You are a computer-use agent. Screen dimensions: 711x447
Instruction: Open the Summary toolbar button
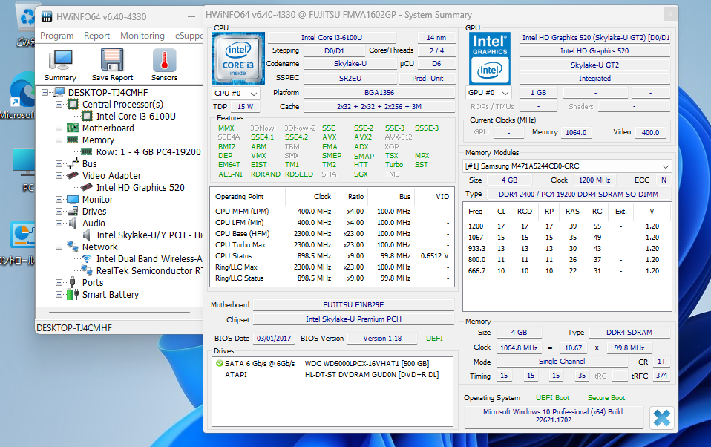click(60, 65)
